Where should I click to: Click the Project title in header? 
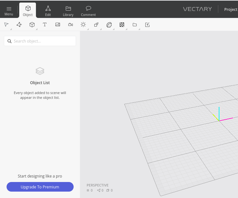pyautogui.click(x=231, y=9)
